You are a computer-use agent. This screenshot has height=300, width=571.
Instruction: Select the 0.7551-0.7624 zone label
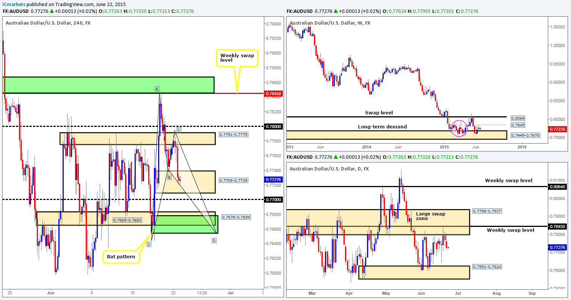tap(488, 266)
